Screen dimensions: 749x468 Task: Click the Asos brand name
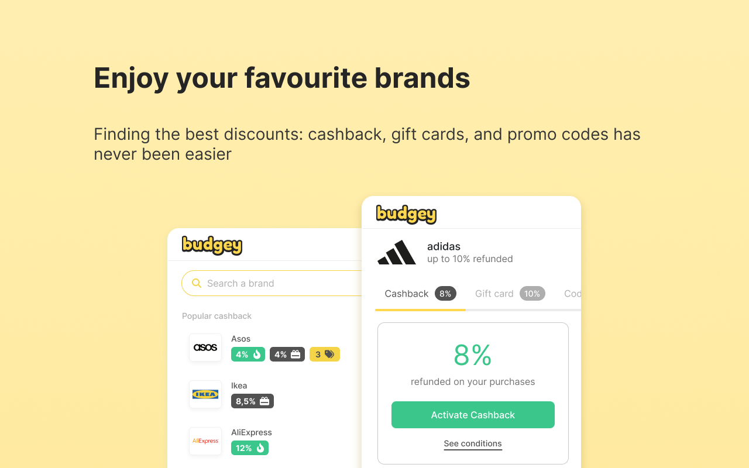click(x=240, y=339)
